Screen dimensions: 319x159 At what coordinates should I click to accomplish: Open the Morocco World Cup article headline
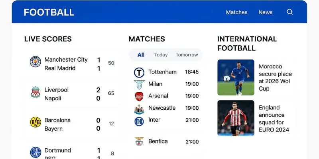[x=275, y=78]
